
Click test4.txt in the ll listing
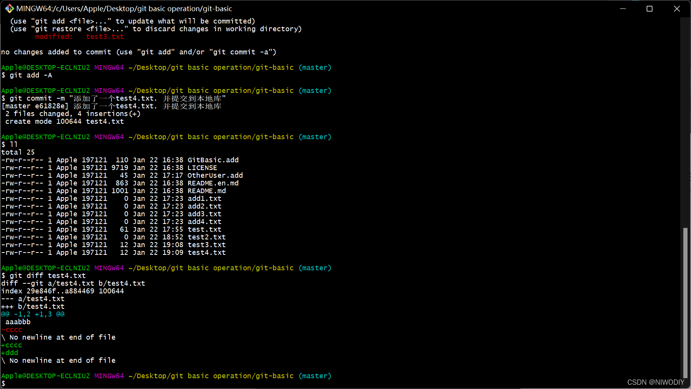tap(207, 253)
